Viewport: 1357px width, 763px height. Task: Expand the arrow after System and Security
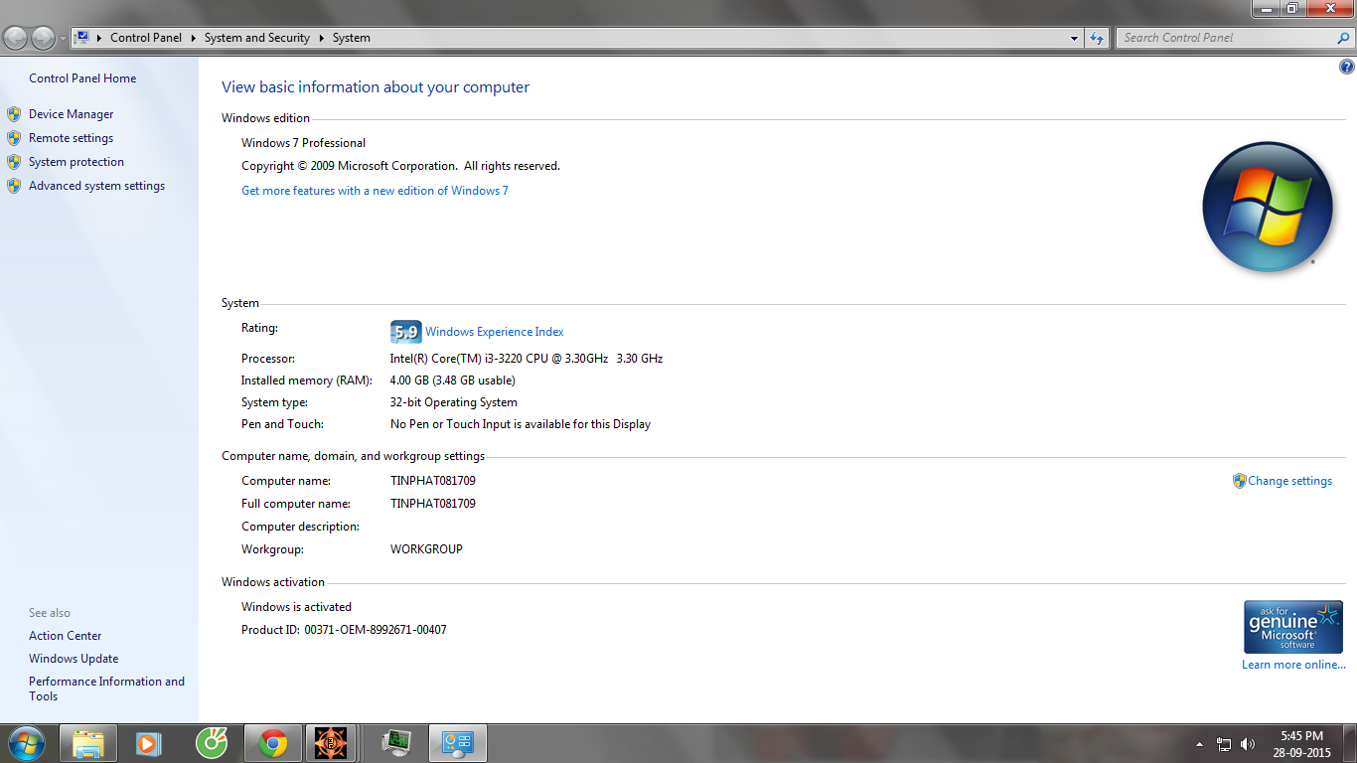pos(321,38)
